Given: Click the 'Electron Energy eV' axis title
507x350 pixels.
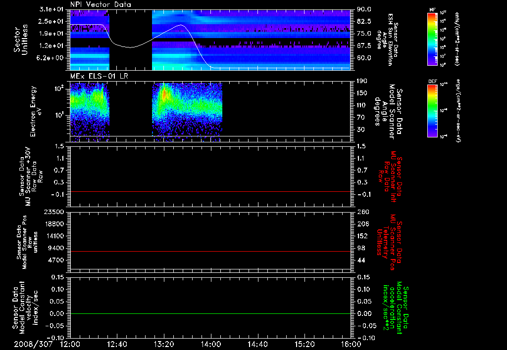Looking at the screenshot, I should 35,111.
